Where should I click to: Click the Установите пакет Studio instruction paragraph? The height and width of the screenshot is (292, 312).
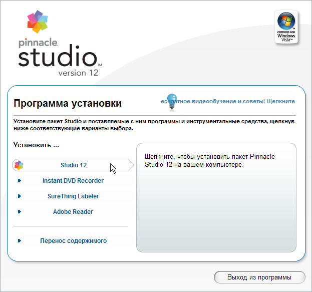pos(154,125)
